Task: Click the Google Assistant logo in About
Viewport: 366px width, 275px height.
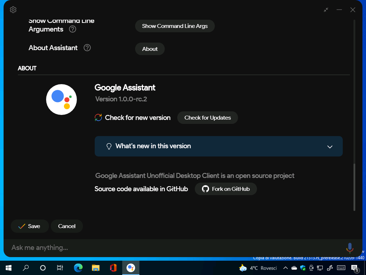Action: point(61,100)
